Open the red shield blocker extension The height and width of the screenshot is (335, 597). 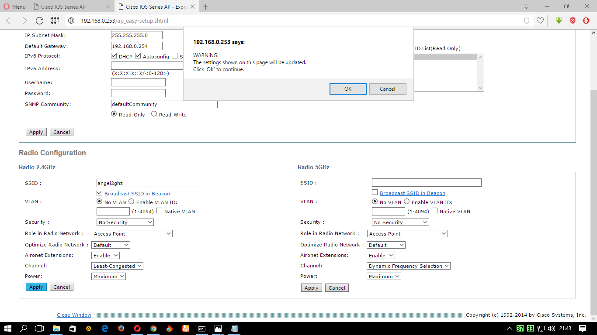[x=573, y=21]
